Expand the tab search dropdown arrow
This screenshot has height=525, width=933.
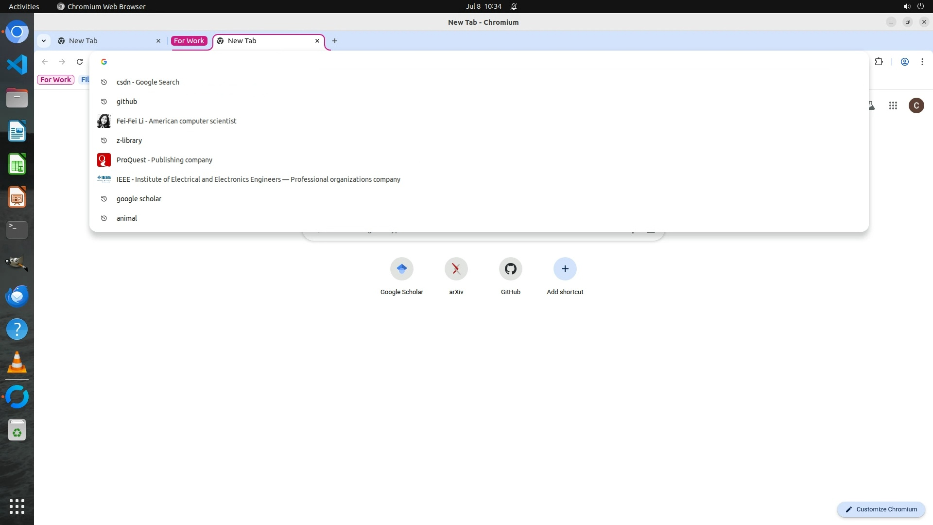[x=44, y=41]
